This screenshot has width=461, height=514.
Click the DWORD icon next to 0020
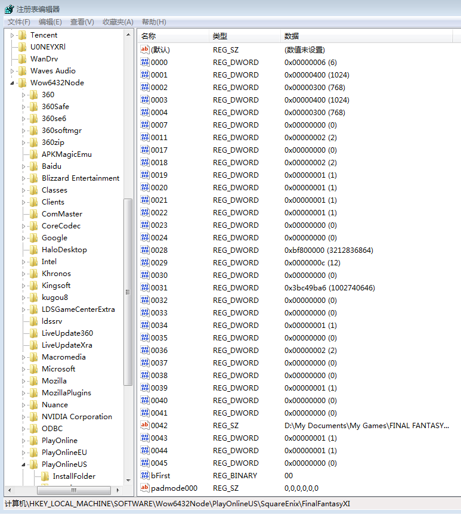tap(144, 187)
